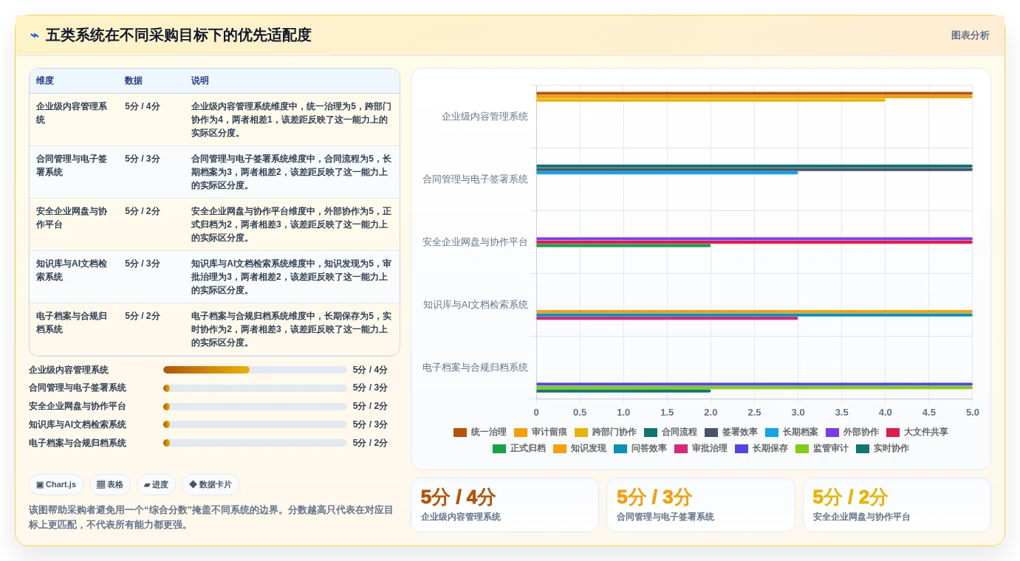The width and height of the screenshot is (1020, 561).
Task: Hide the 审批治理 dataset via legend
Action: pyautogui.click(x=701, y=448)
